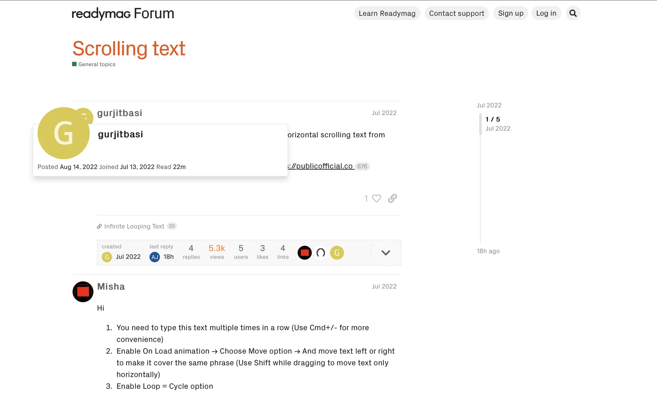Click the black ring participant avatar
Viewport: 657px width, 410px height.
(x=321, y=253)
